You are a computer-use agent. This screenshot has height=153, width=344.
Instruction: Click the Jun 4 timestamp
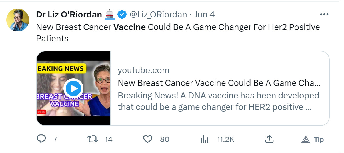tap(204, 14)
